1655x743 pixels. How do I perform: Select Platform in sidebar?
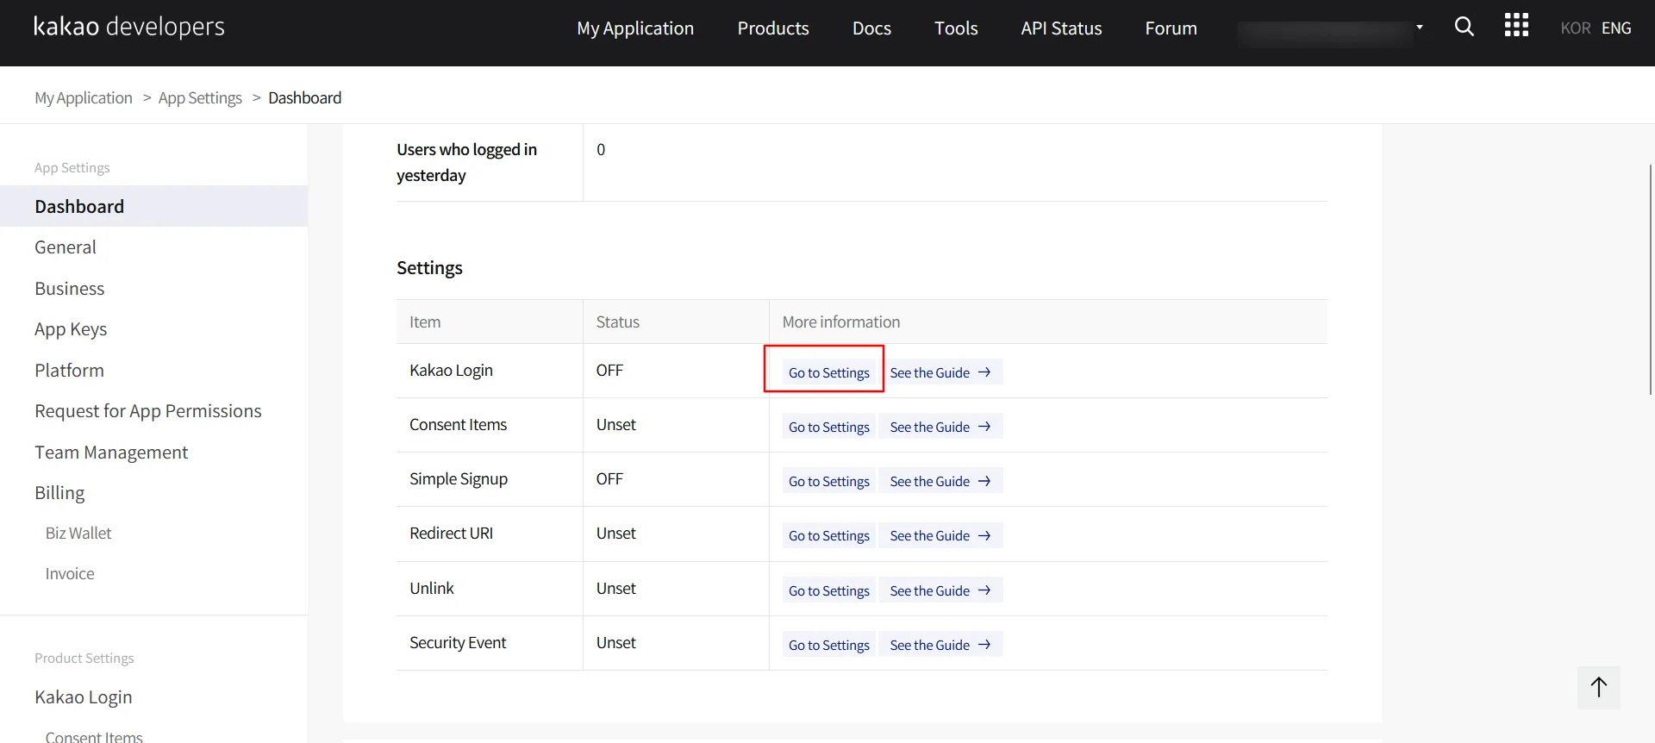click(153, 371)
